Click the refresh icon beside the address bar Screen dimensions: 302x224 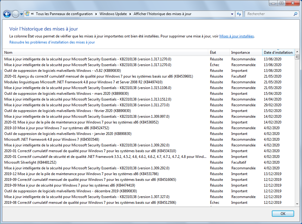coord(239,14)
